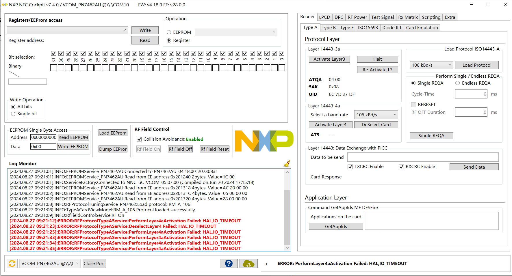This screenshot has width=512, height=276.
Task: Export logs with the cloud download icon
Action: 248,263
